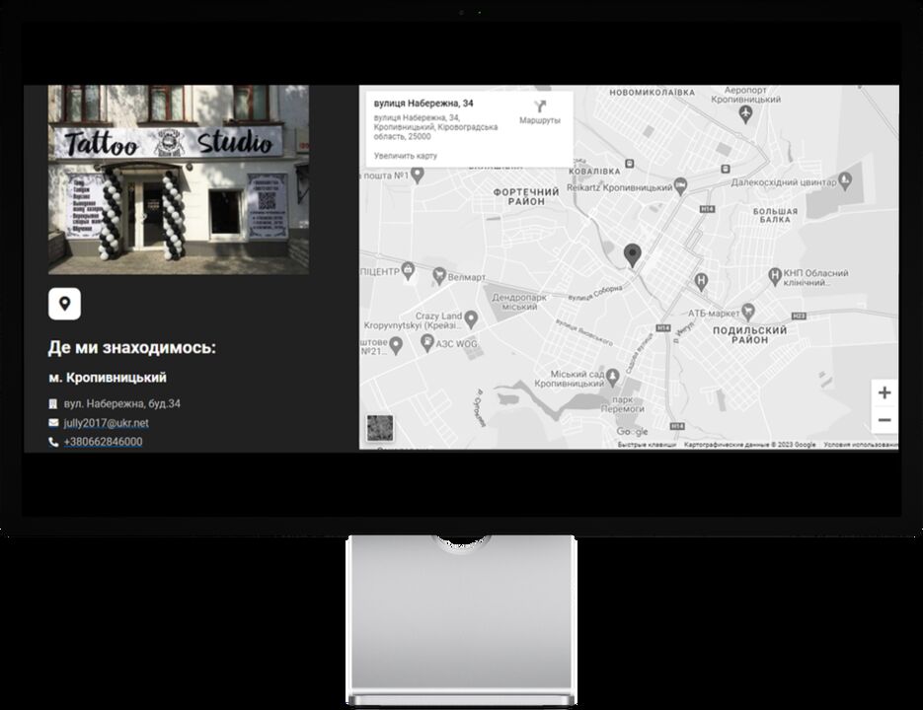
Task: Switch to satellite view thumbnail on map
Action: (380, 428)
